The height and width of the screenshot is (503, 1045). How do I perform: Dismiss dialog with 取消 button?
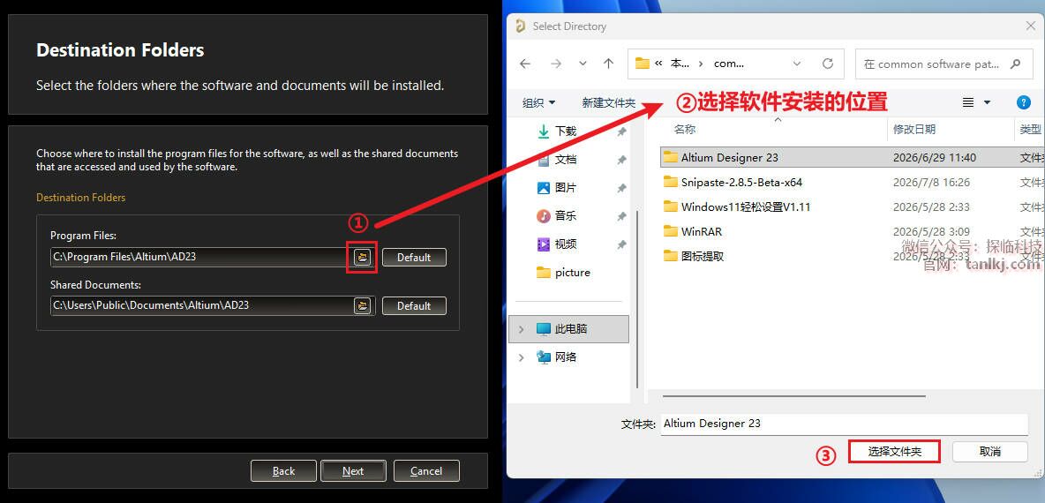(989, 452)
